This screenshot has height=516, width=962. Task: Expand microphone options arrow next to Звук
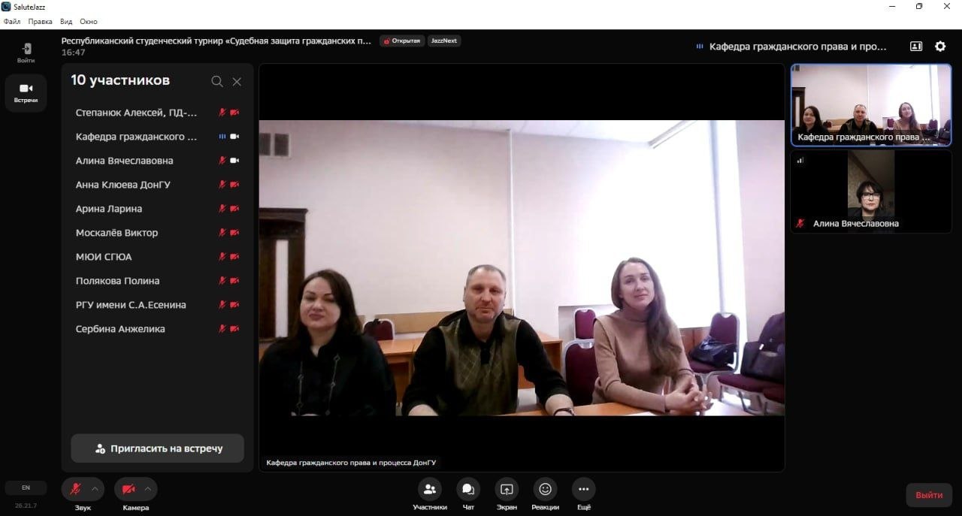95,489
